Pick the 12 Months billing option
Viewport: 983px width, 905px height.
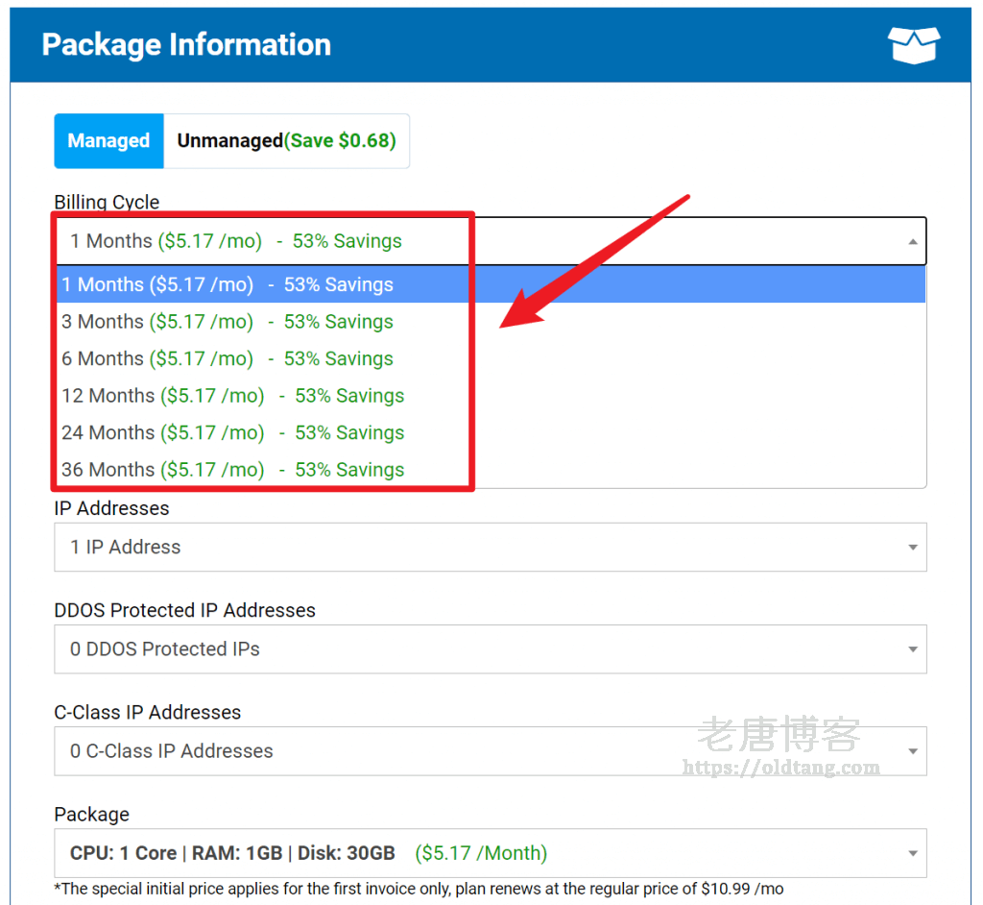click(x=232, y=396)
